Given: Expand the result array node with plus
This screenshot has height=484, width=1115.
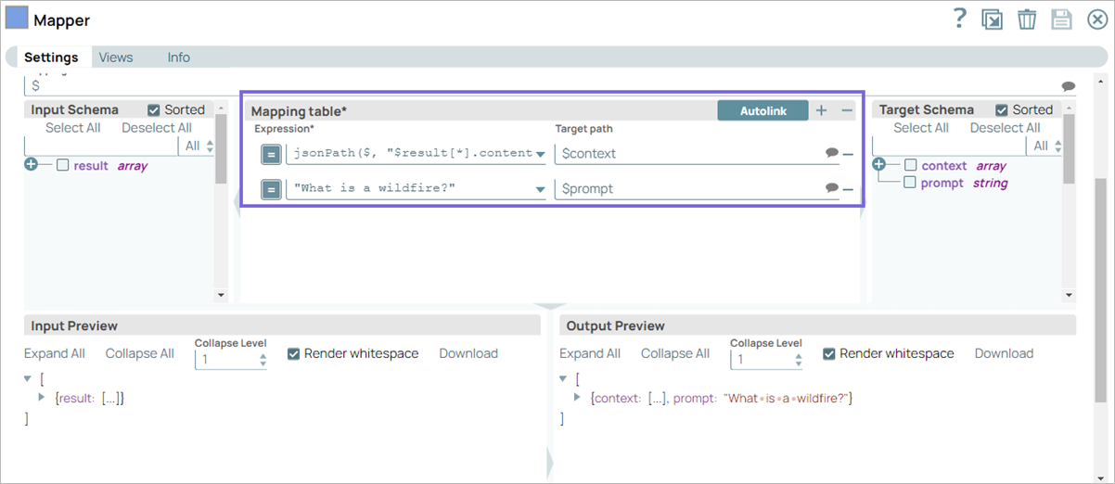Looking at the screenshot, I should pos(32,165).
